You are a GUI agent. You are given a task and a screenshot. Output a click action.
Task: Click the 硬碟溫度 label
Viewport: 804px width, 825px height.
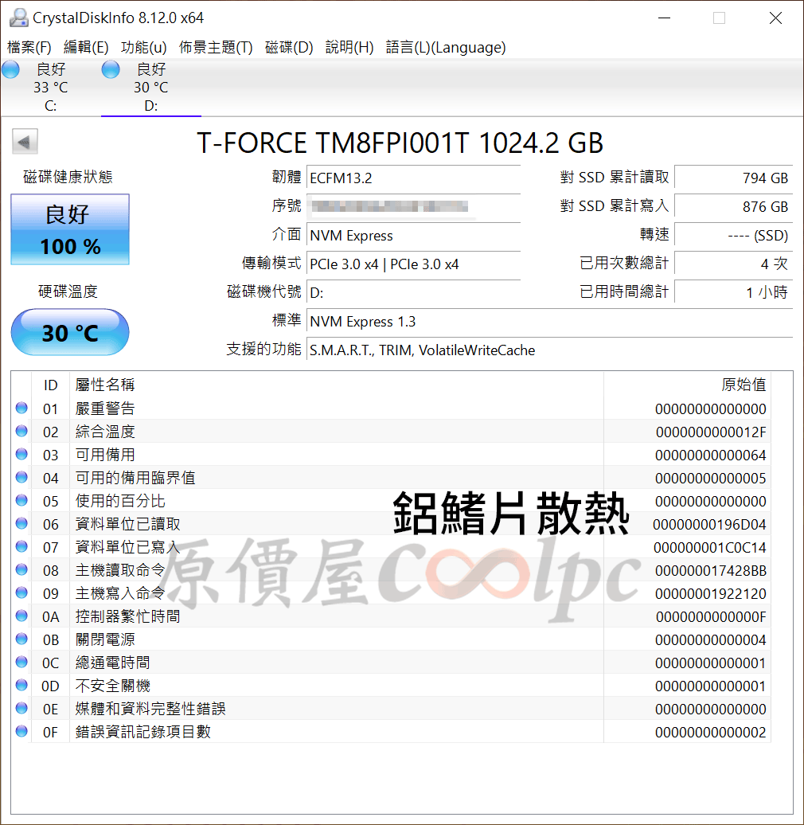click(x=68, y=291)
